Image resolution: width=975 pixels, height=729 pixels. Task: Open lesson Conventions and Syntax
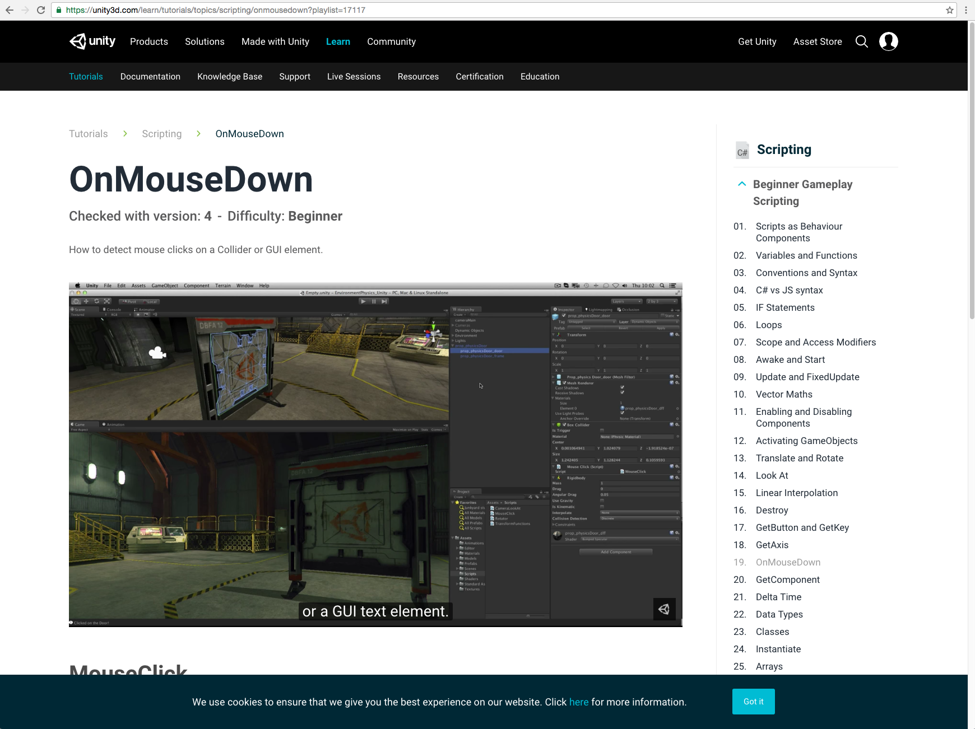coord(806,273)
